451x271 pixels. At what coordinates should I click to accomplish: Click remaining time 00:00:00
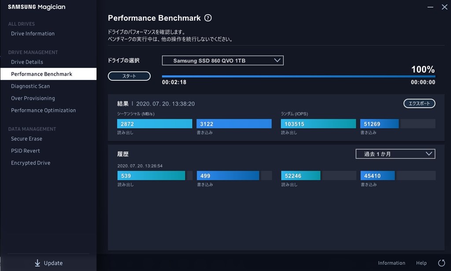(423, 82)
